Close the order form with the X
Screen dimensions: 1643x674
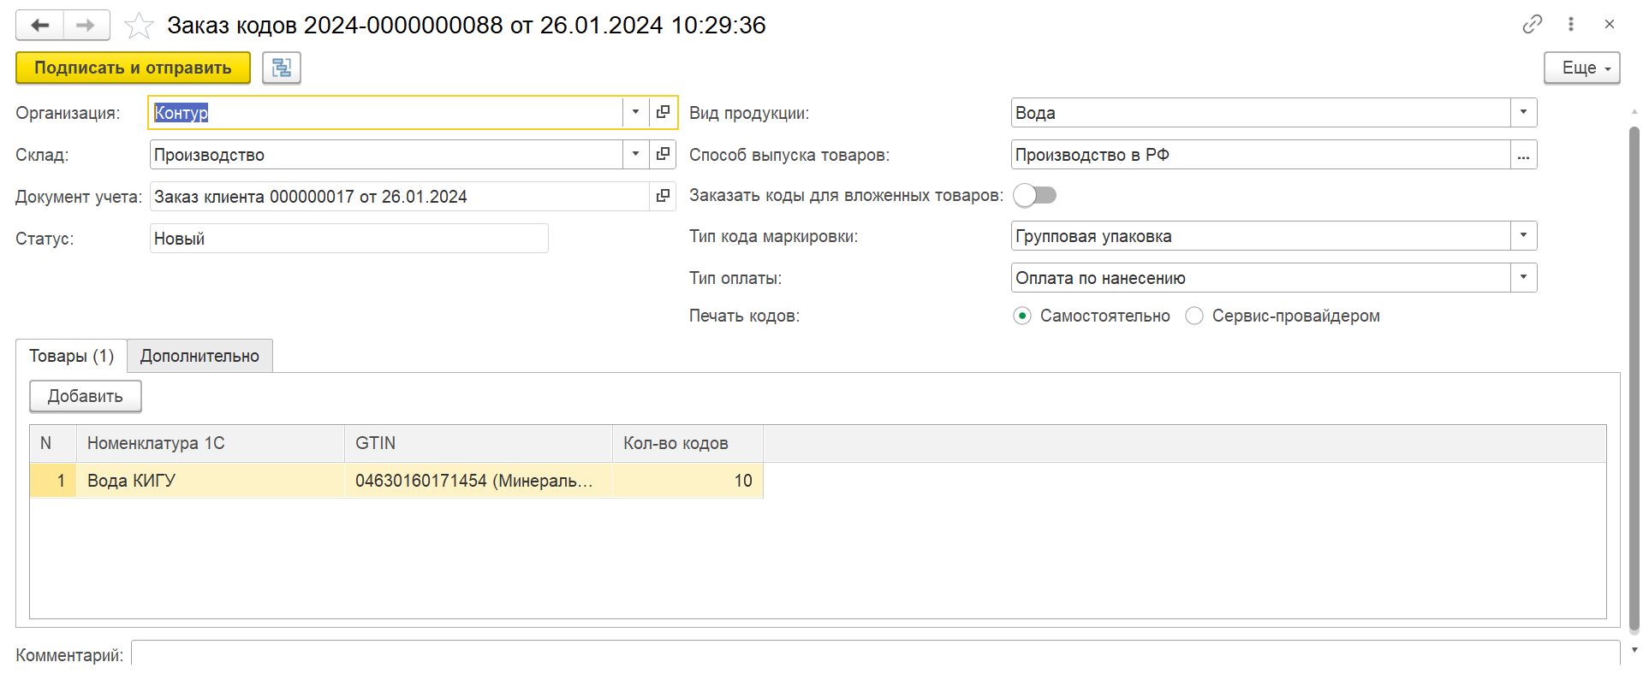point(1610,24)
